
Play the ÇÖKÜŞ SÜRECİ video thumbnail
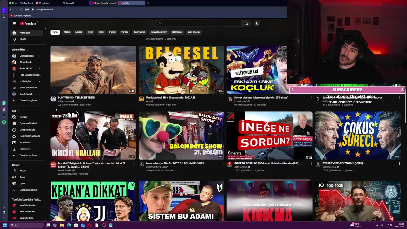coord(358,135)
